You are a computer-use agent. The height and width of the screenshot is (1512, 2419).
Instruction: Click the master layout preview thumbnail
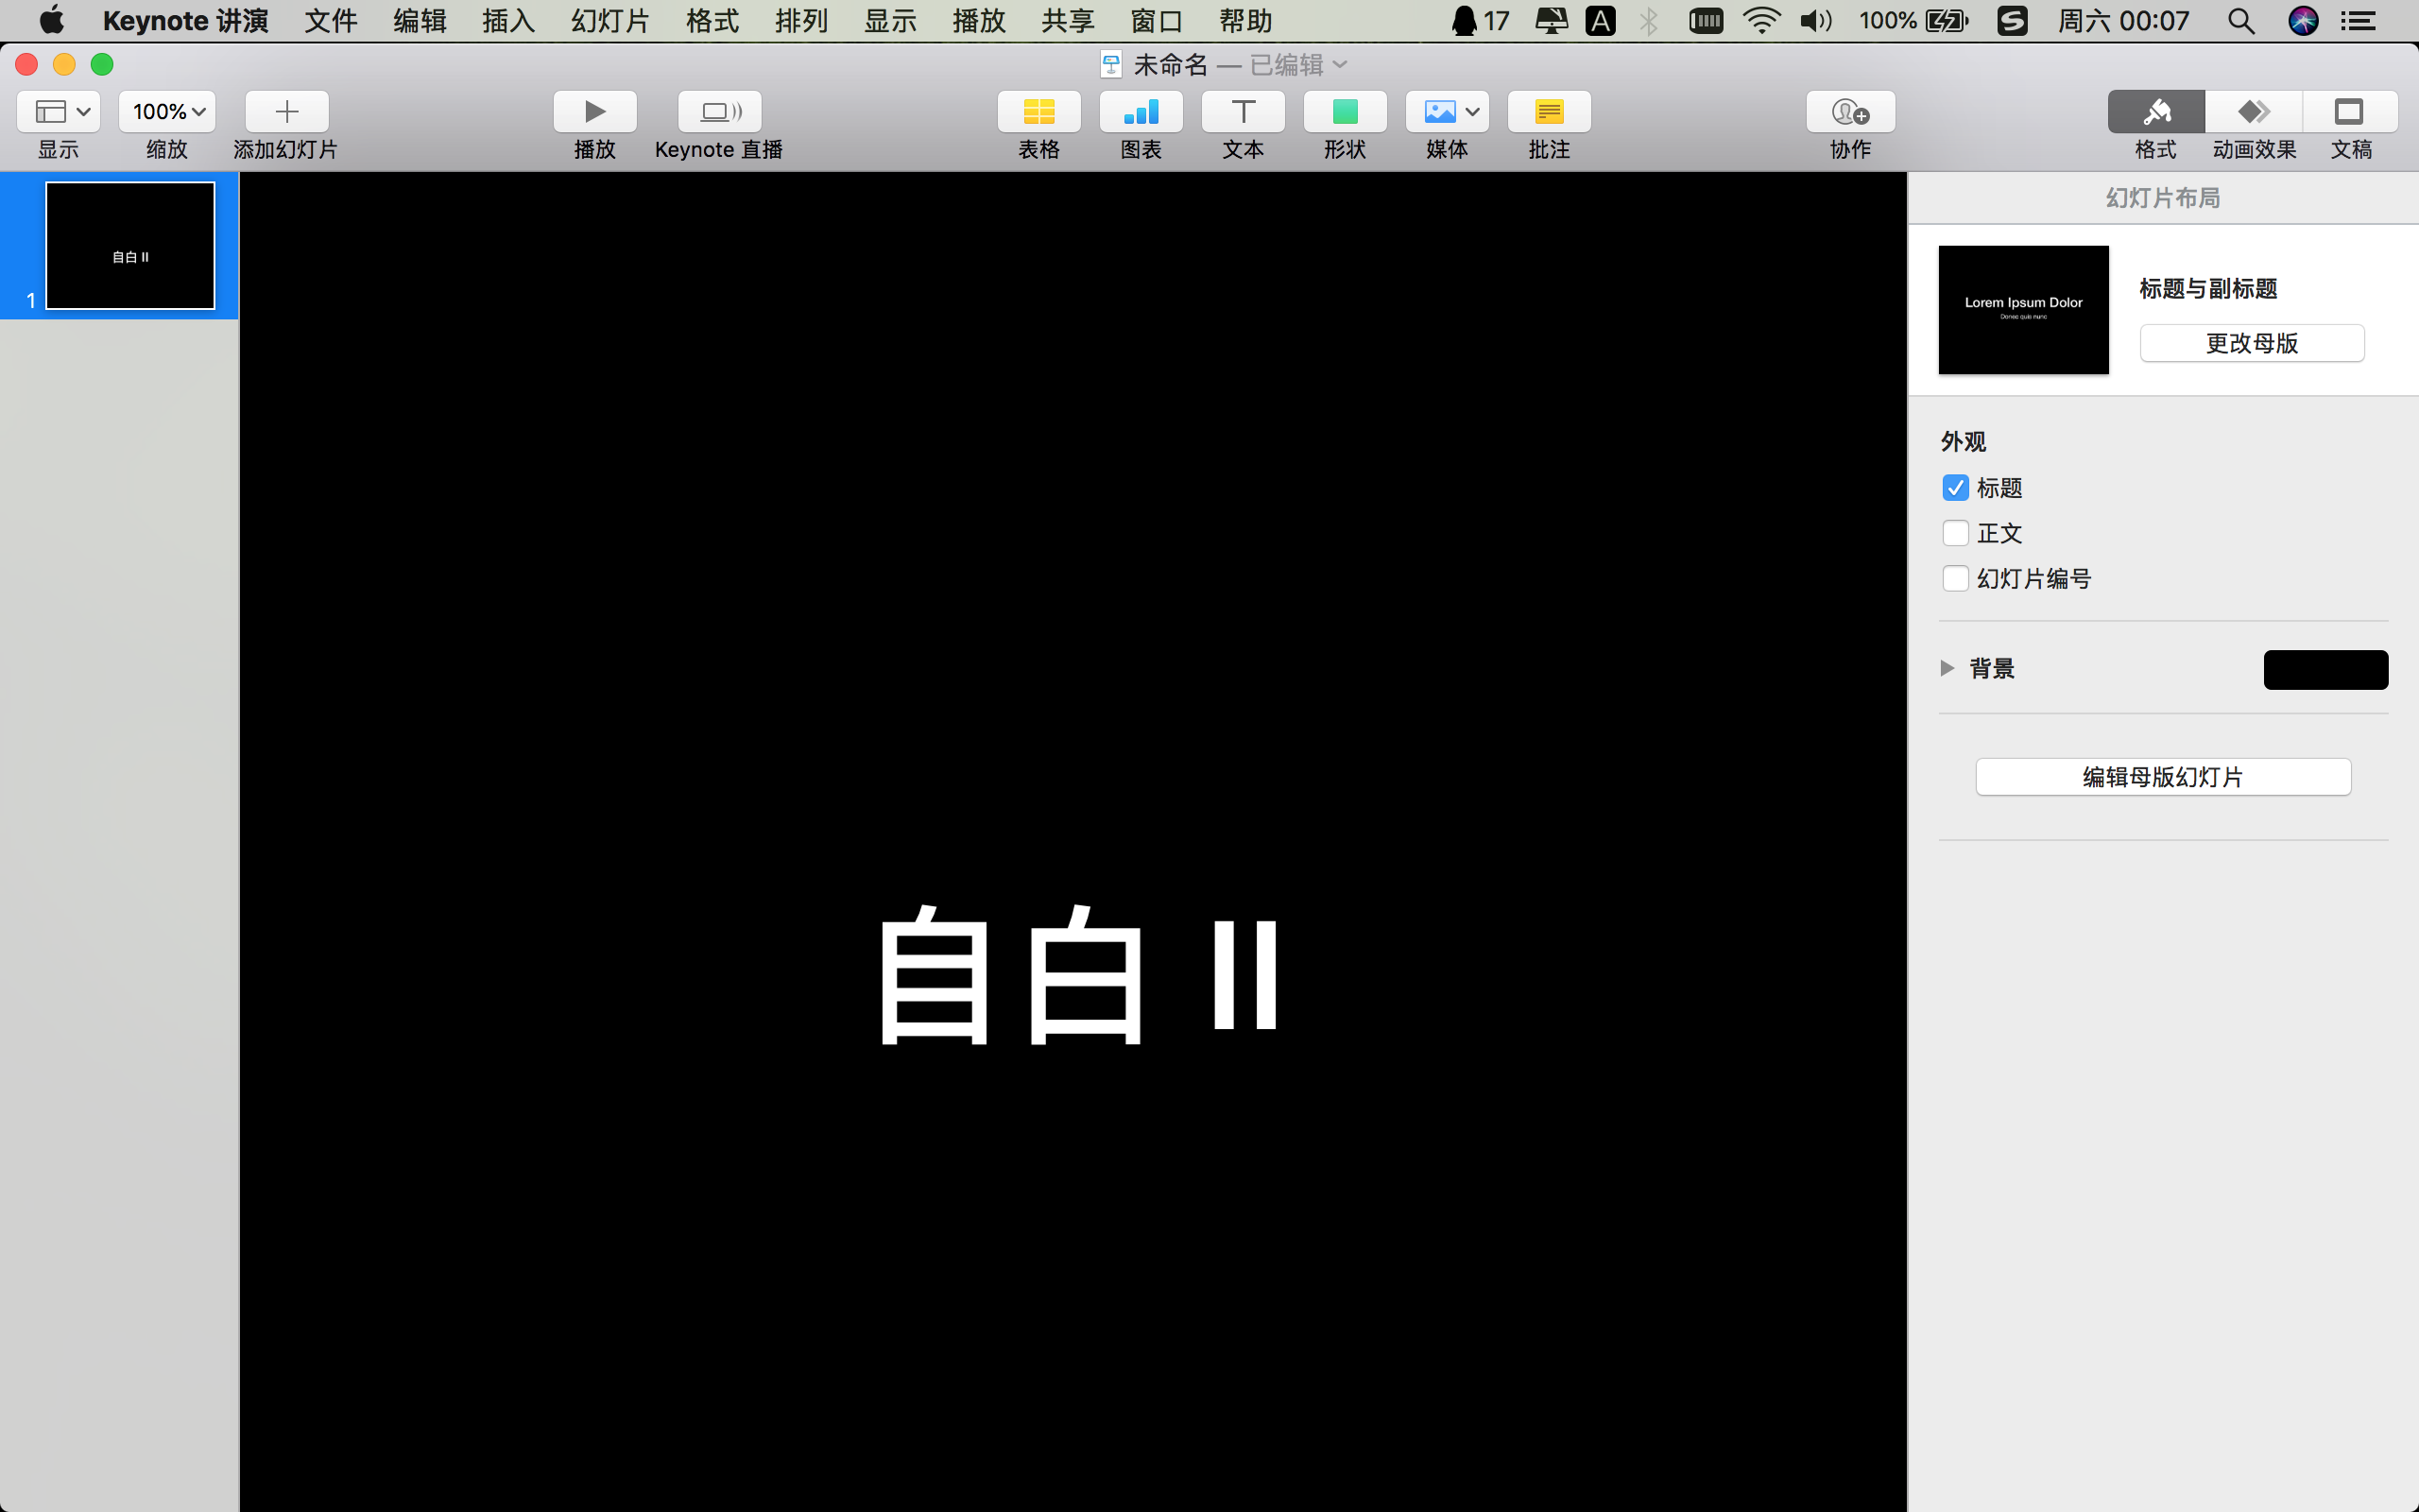tap(2023, 310)
